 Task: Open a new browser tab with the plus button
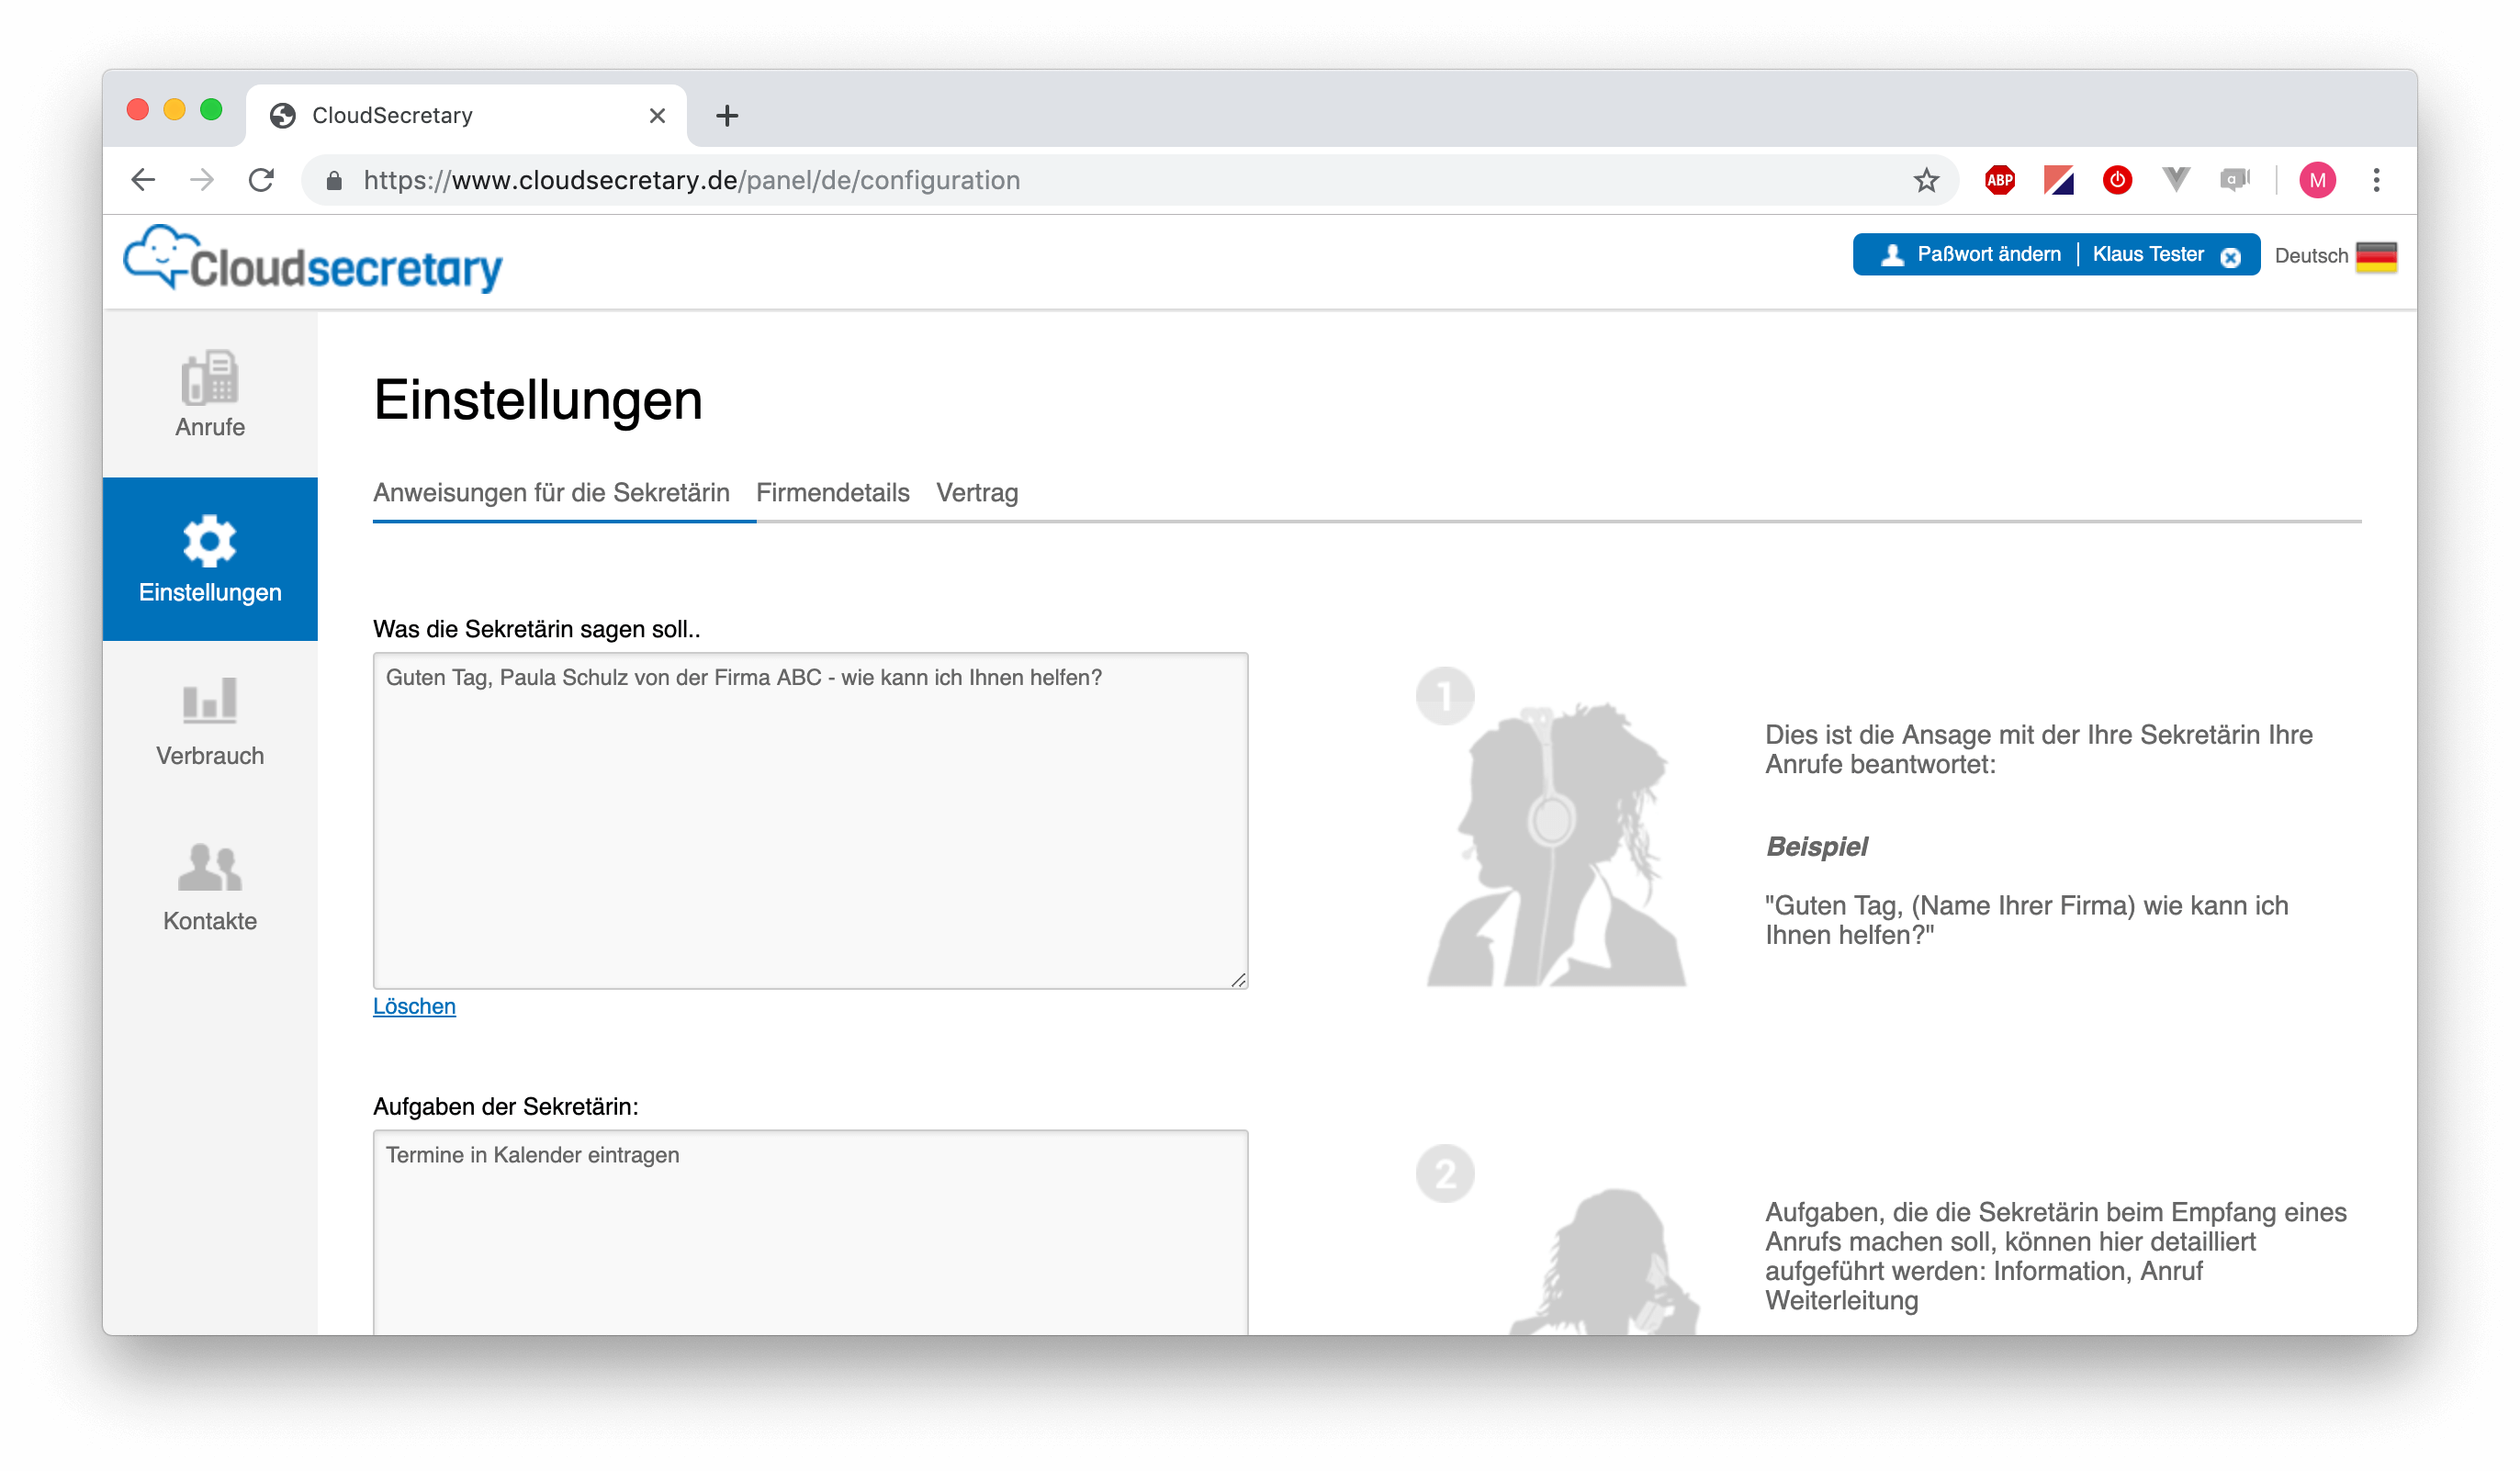pos(727,114)
